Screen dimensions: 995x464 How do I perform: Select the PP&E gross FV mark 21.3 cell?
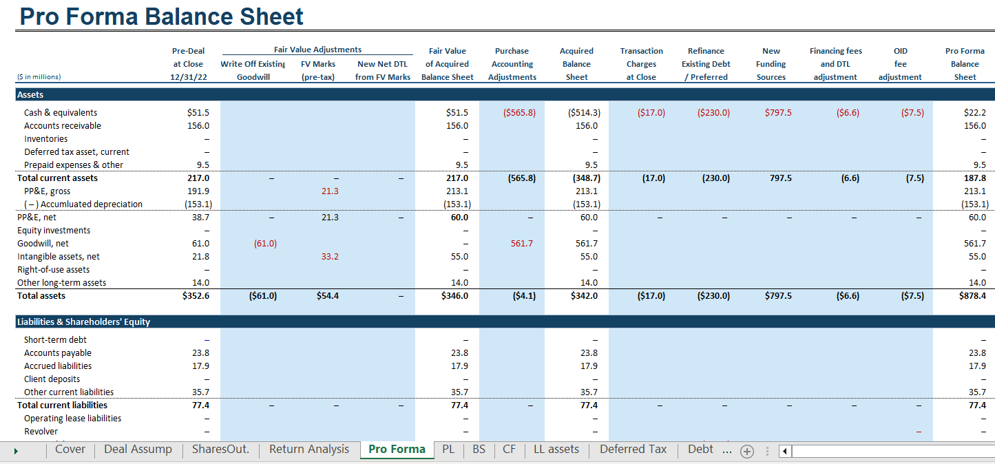[330, 191]
